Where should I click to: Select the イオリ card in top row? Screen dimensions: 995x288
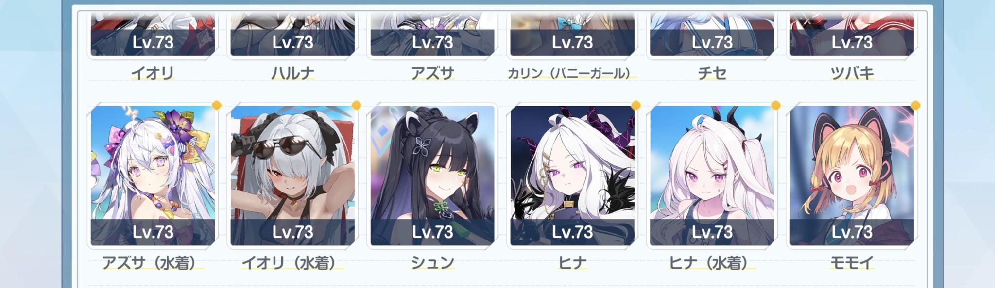(153, 35)
